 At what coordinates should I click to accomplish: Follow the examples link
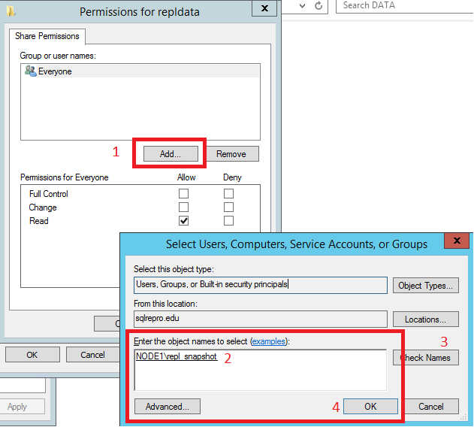click(268, 341)
